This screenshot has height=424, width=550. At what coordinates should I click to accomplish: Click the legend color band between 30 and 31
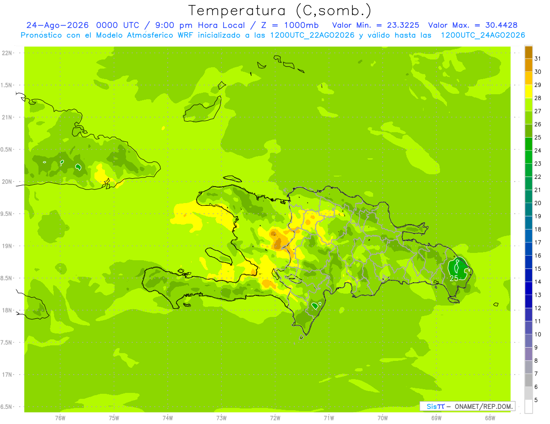(x=528, y=65)
